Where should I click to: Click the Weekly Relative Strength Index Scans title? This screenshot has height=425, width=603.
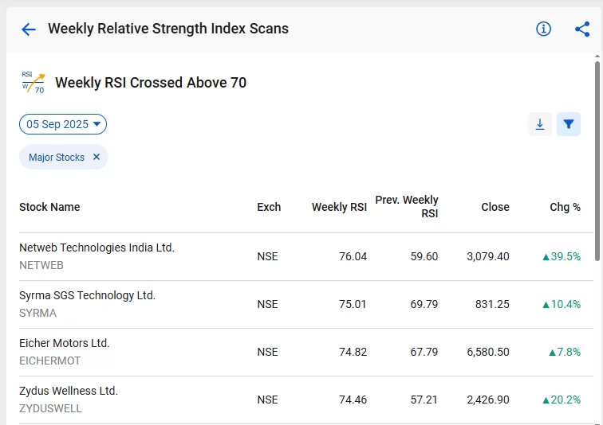pos(168,29)
